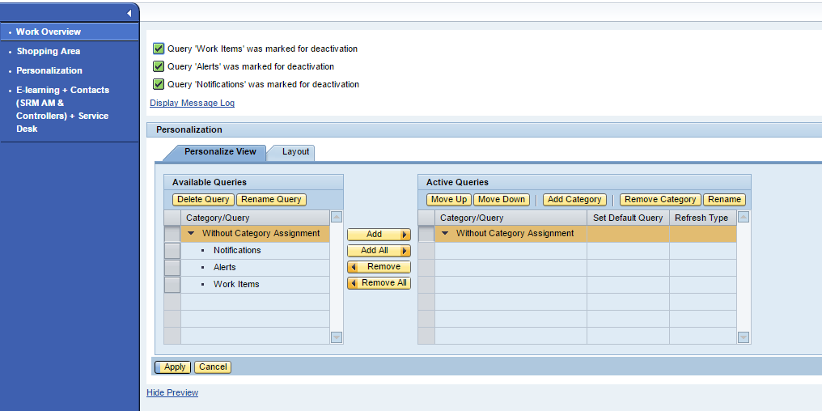Click success icon beside 'Notifications' message

(159, 84)
